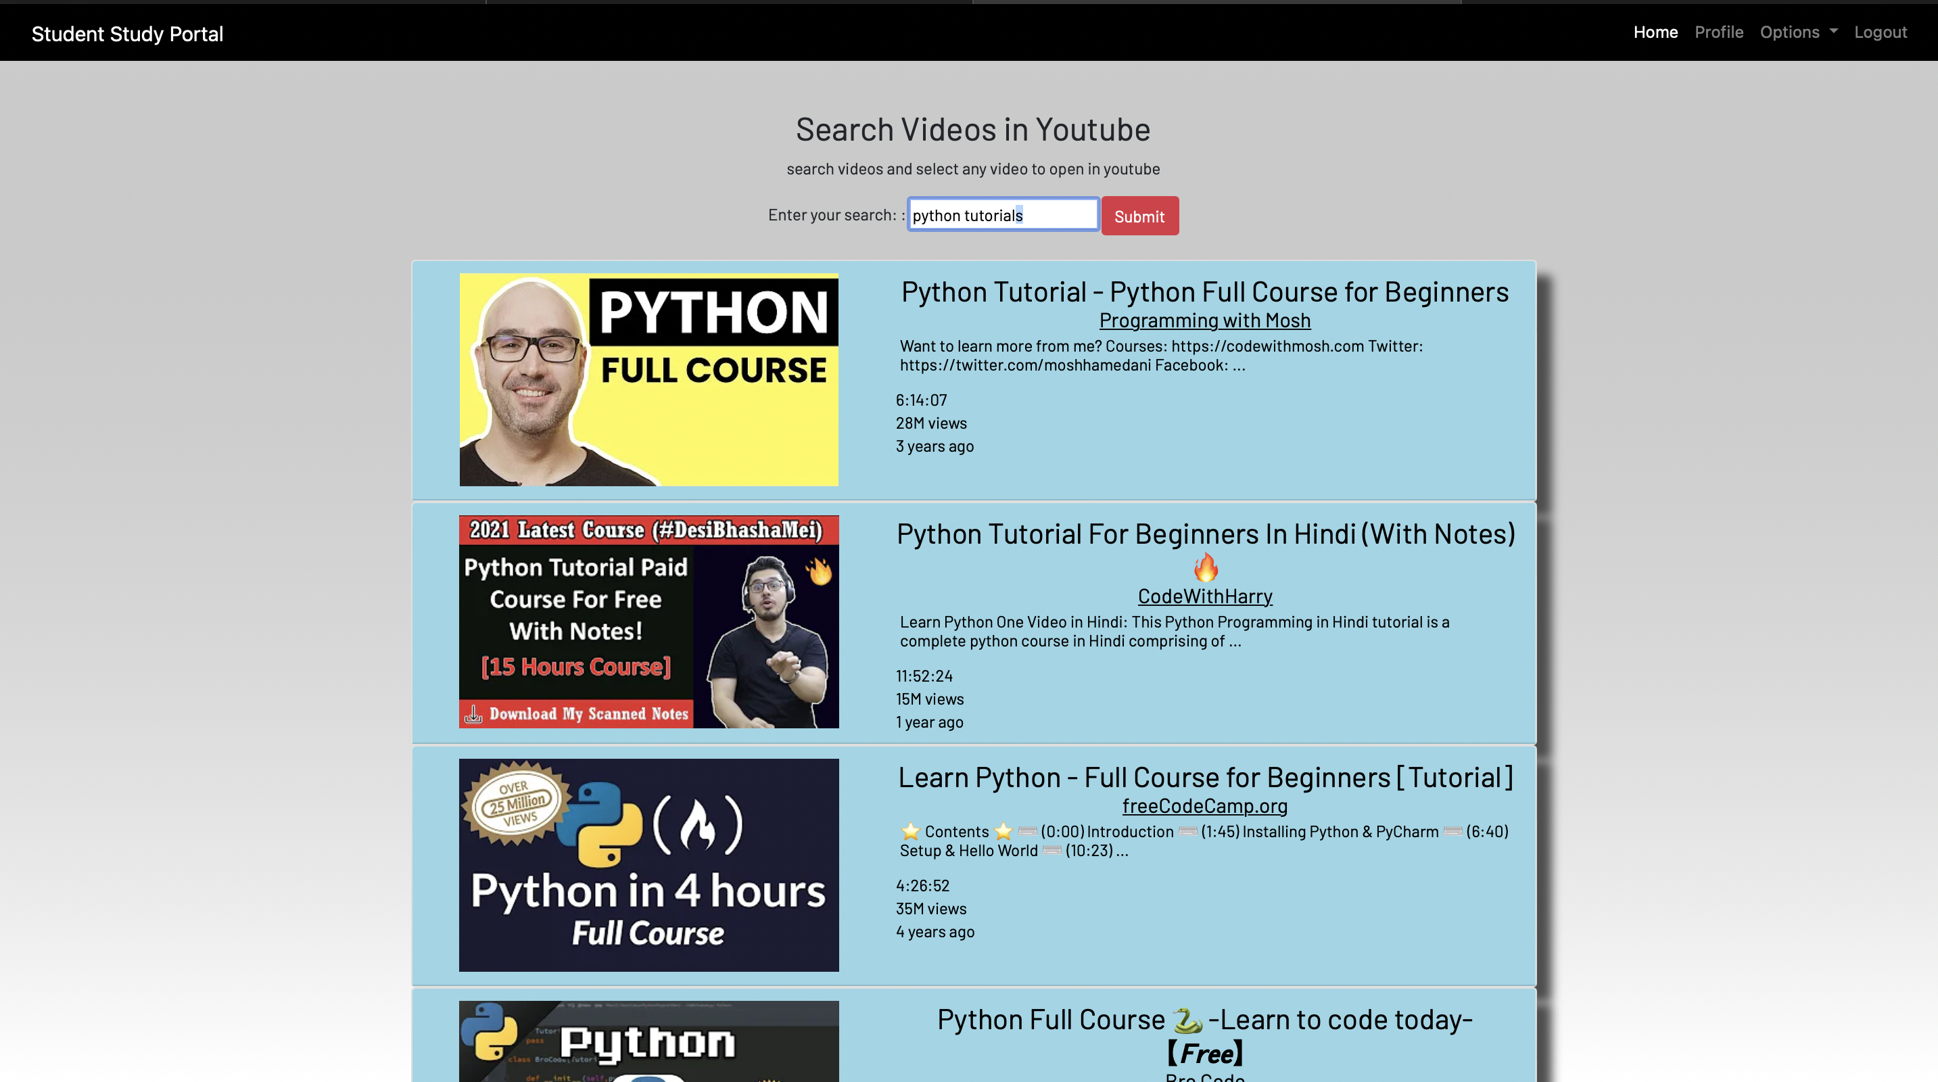1938x1082 pixels.
Task: Open the Home menu item
Action: (x=1655, y=32)
